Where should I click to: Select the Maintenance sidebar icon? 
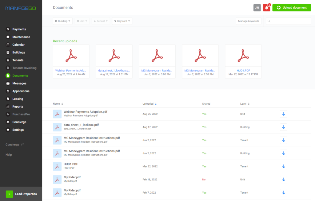[8, 37]
